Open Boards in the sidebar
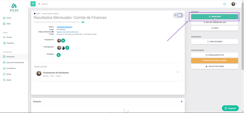This screenshot has height=113, width=244. [x=9, y=37]
